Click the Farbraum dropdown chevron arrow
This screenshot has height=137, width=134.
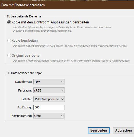pos(62,90)
